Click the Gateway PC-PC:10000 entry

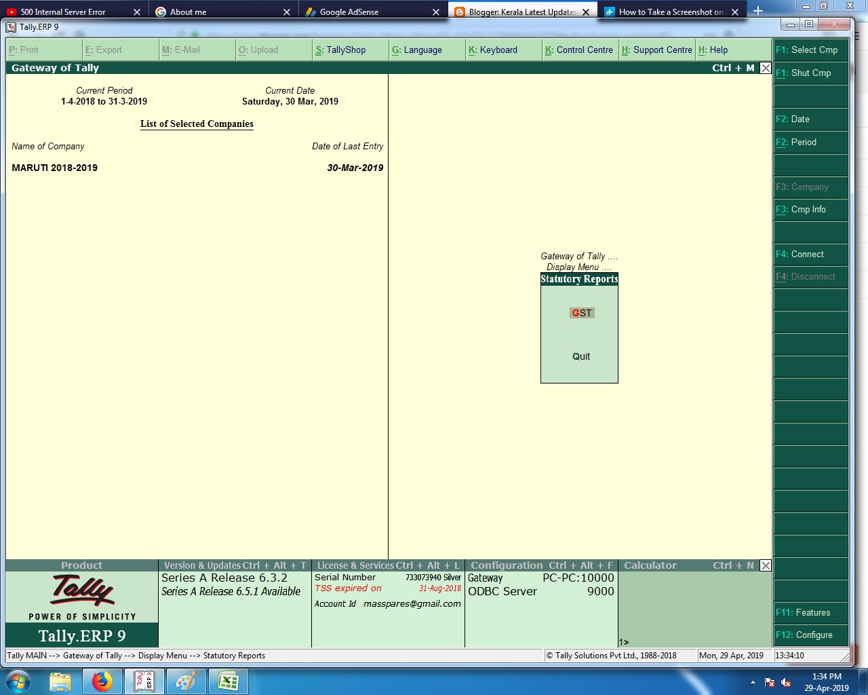[x=541, y=578]
